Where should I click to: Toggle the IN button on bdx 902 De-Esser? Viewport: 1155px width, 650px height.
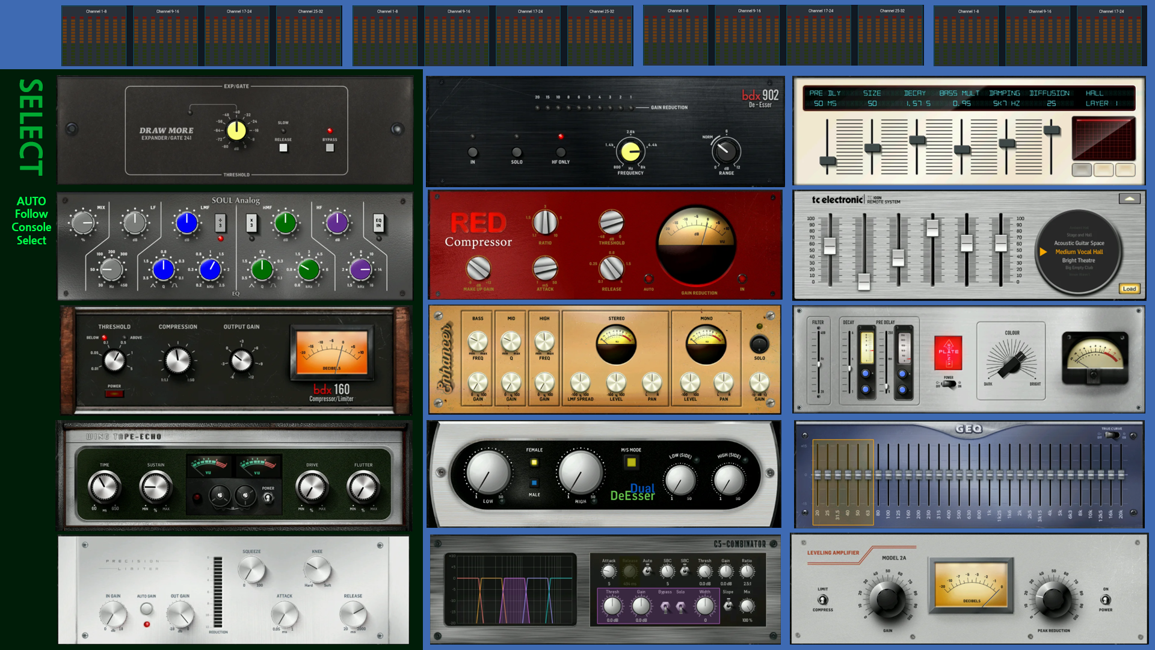[x=473, y=152]
